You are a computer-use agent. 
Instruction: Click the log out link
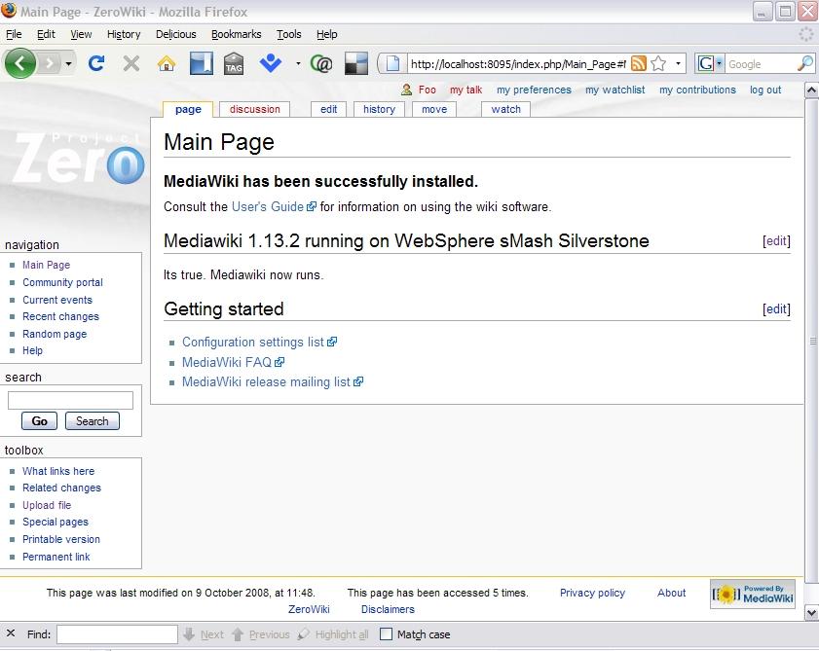(765, 90)
